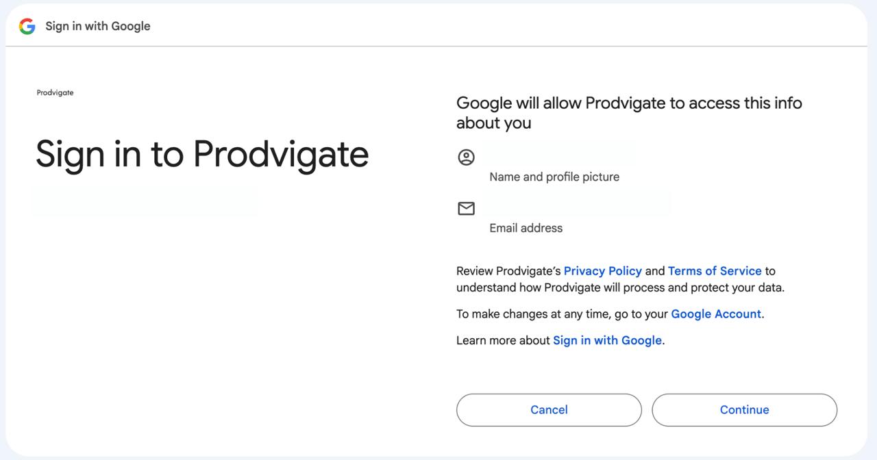Click the person outline glyph next to name info

(466, 157)
